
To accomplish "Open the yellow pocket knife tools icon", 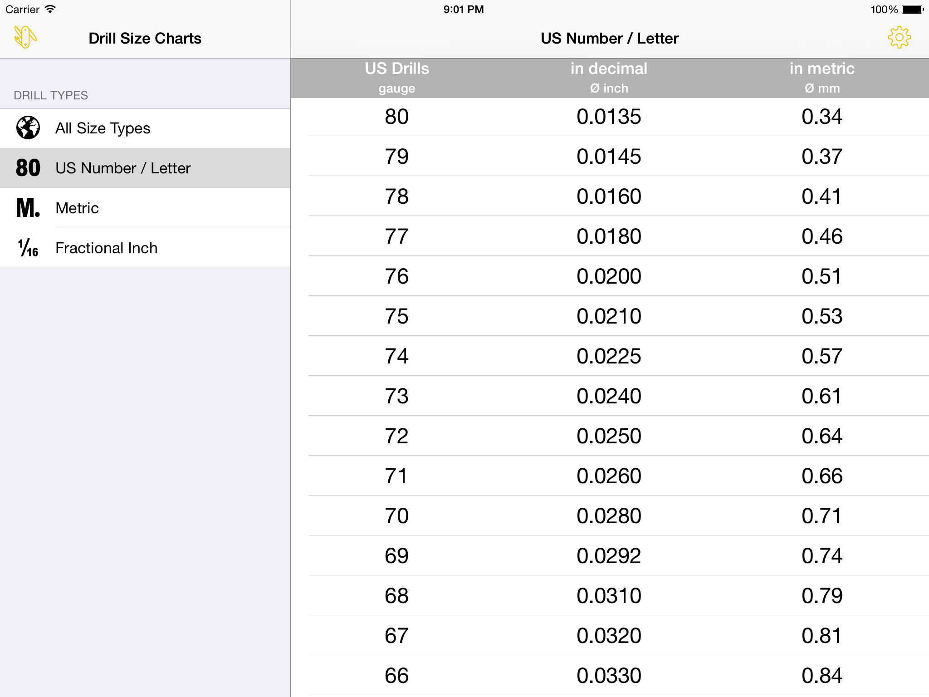I will coord(25,38).
